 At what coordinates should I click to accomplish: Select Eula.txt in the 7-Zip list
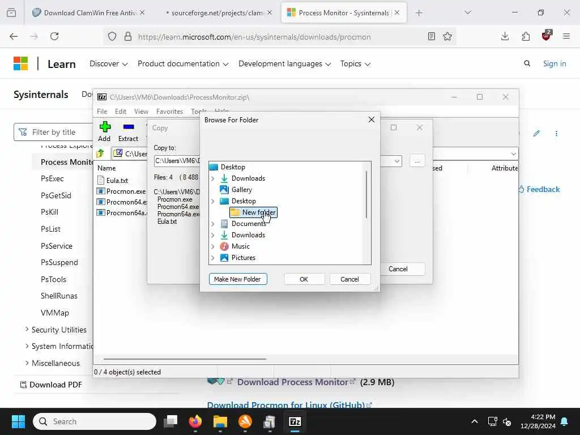coord(117,181)
